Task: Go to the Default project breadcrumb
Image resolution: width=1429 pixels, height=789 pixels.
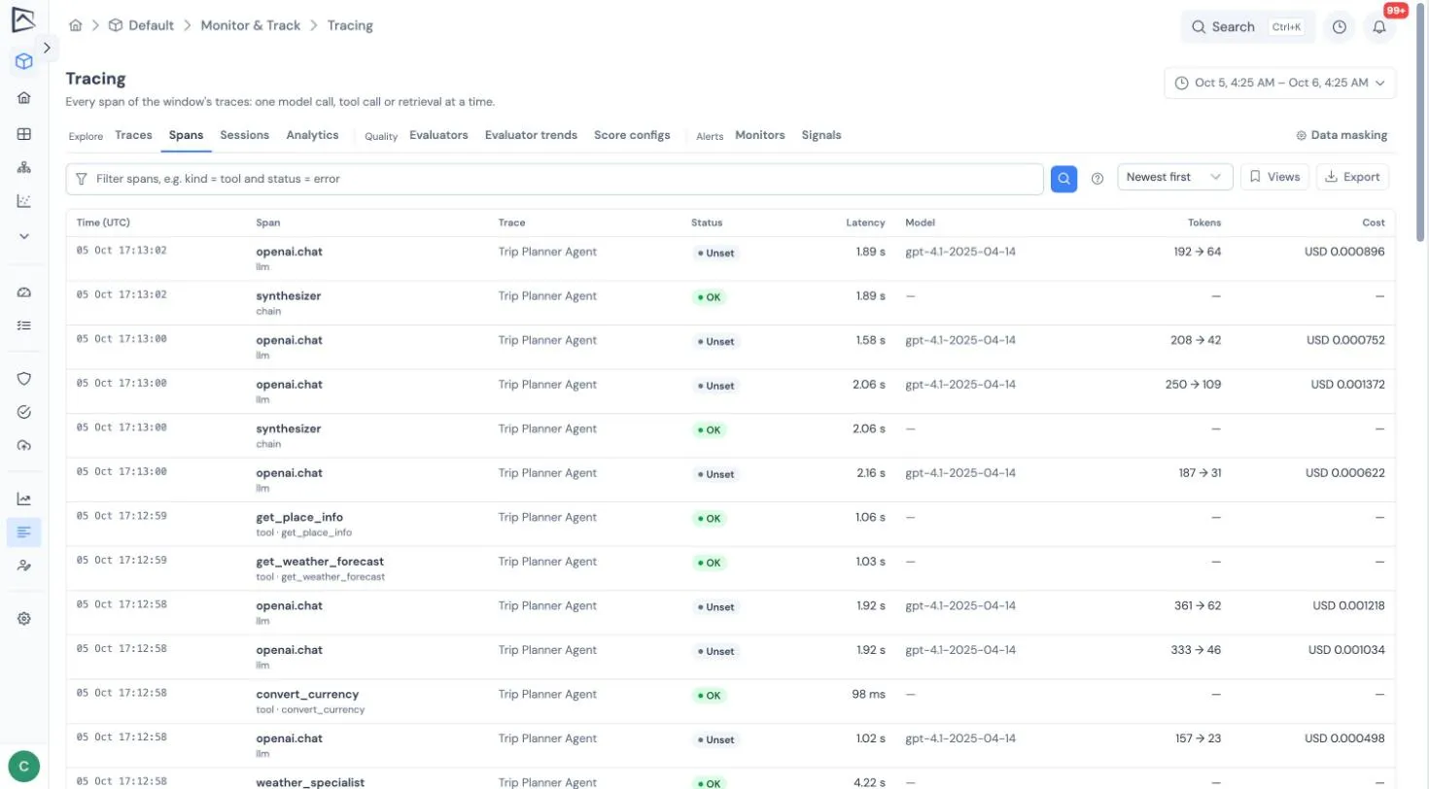Action: click(141, 26)
